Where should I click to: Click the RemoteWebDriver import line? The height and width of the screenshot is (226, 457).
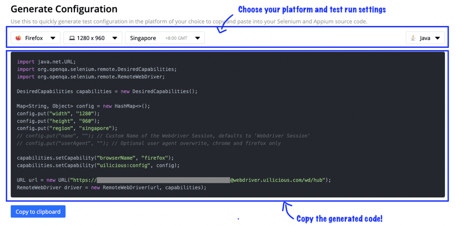[x=91, y=77]
